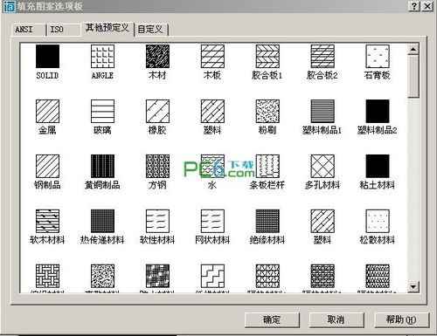Click the title bar question mark help button
The height and width of the screenshot is (336, 437).
(x=413, y=6)
